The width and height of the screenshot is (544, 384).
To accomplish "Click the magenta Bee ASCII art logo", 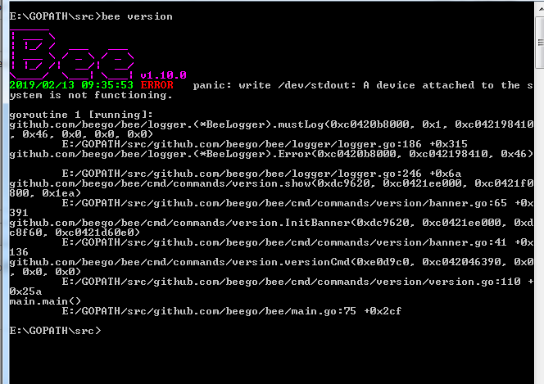I will [x=72, y=54].
